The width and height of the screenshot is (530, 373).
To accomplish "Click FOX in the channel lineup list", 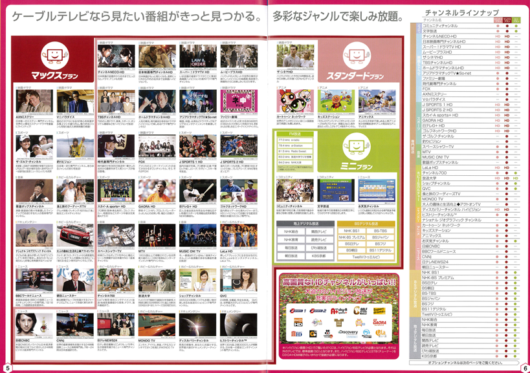I will click(426, 89).
